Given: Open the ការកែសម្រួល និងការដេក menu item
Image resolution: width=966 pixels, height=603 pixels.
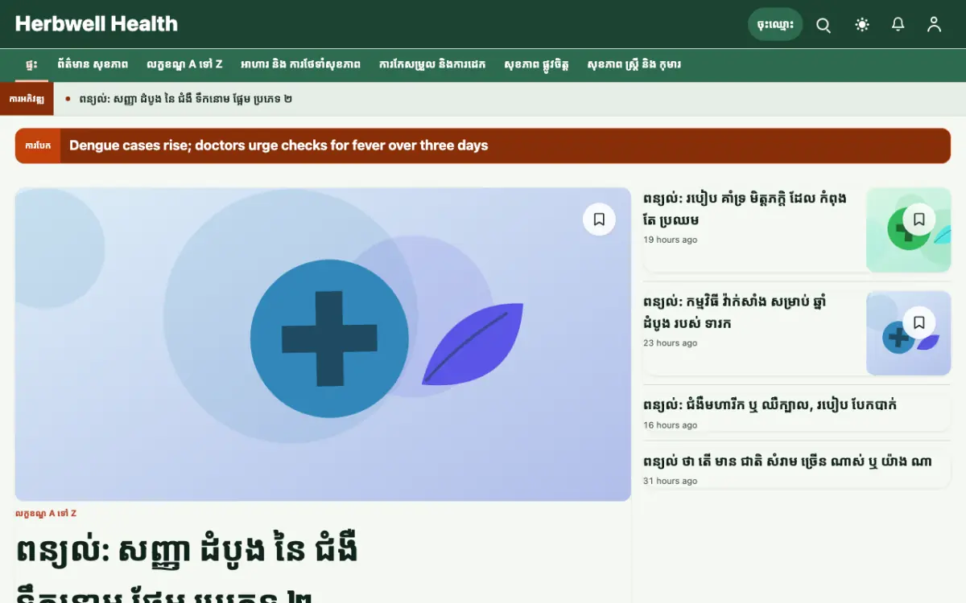Looking at the screenshot, I should click(432, 64).
